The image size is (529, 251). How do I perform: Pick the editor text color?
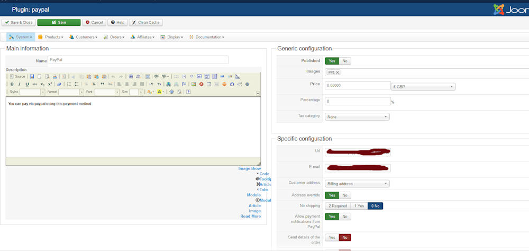pyautogui.click(x=150, y=92)
